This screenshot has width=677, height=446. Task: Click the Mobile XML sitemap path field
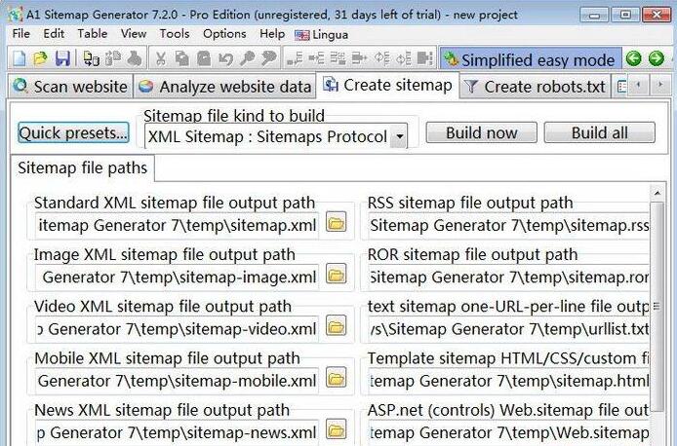point(177,381)
